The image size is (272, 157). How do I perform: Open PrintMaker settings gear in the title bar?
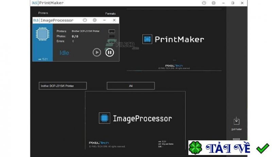tap(214, 3)
